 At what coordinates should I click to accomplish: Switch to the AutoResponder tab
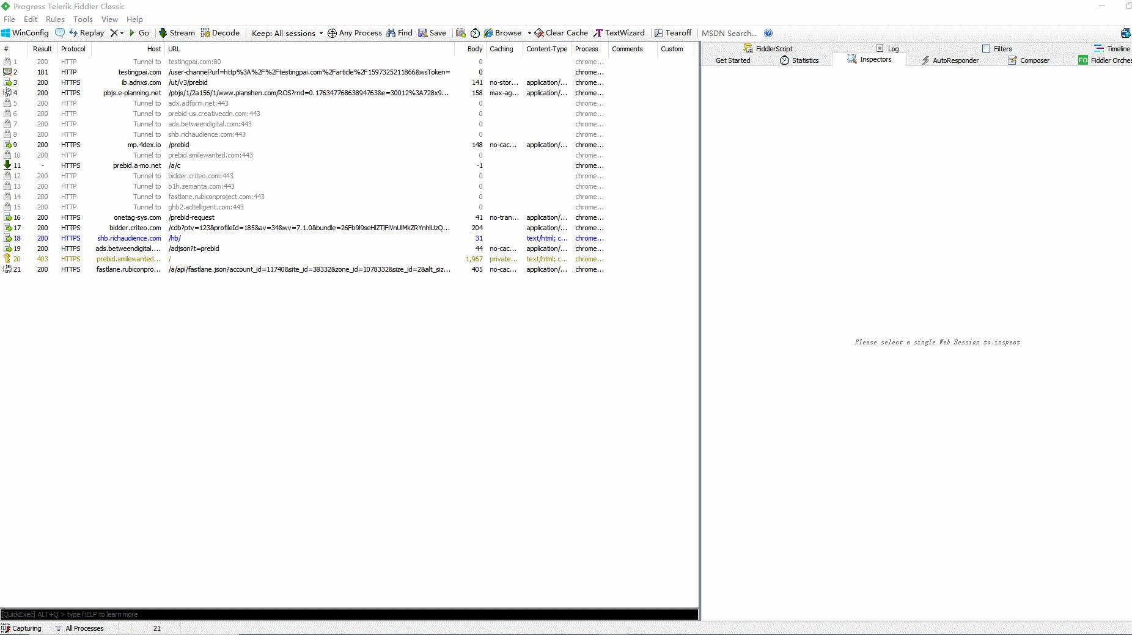pyautogui.click(x=950, y=60)
